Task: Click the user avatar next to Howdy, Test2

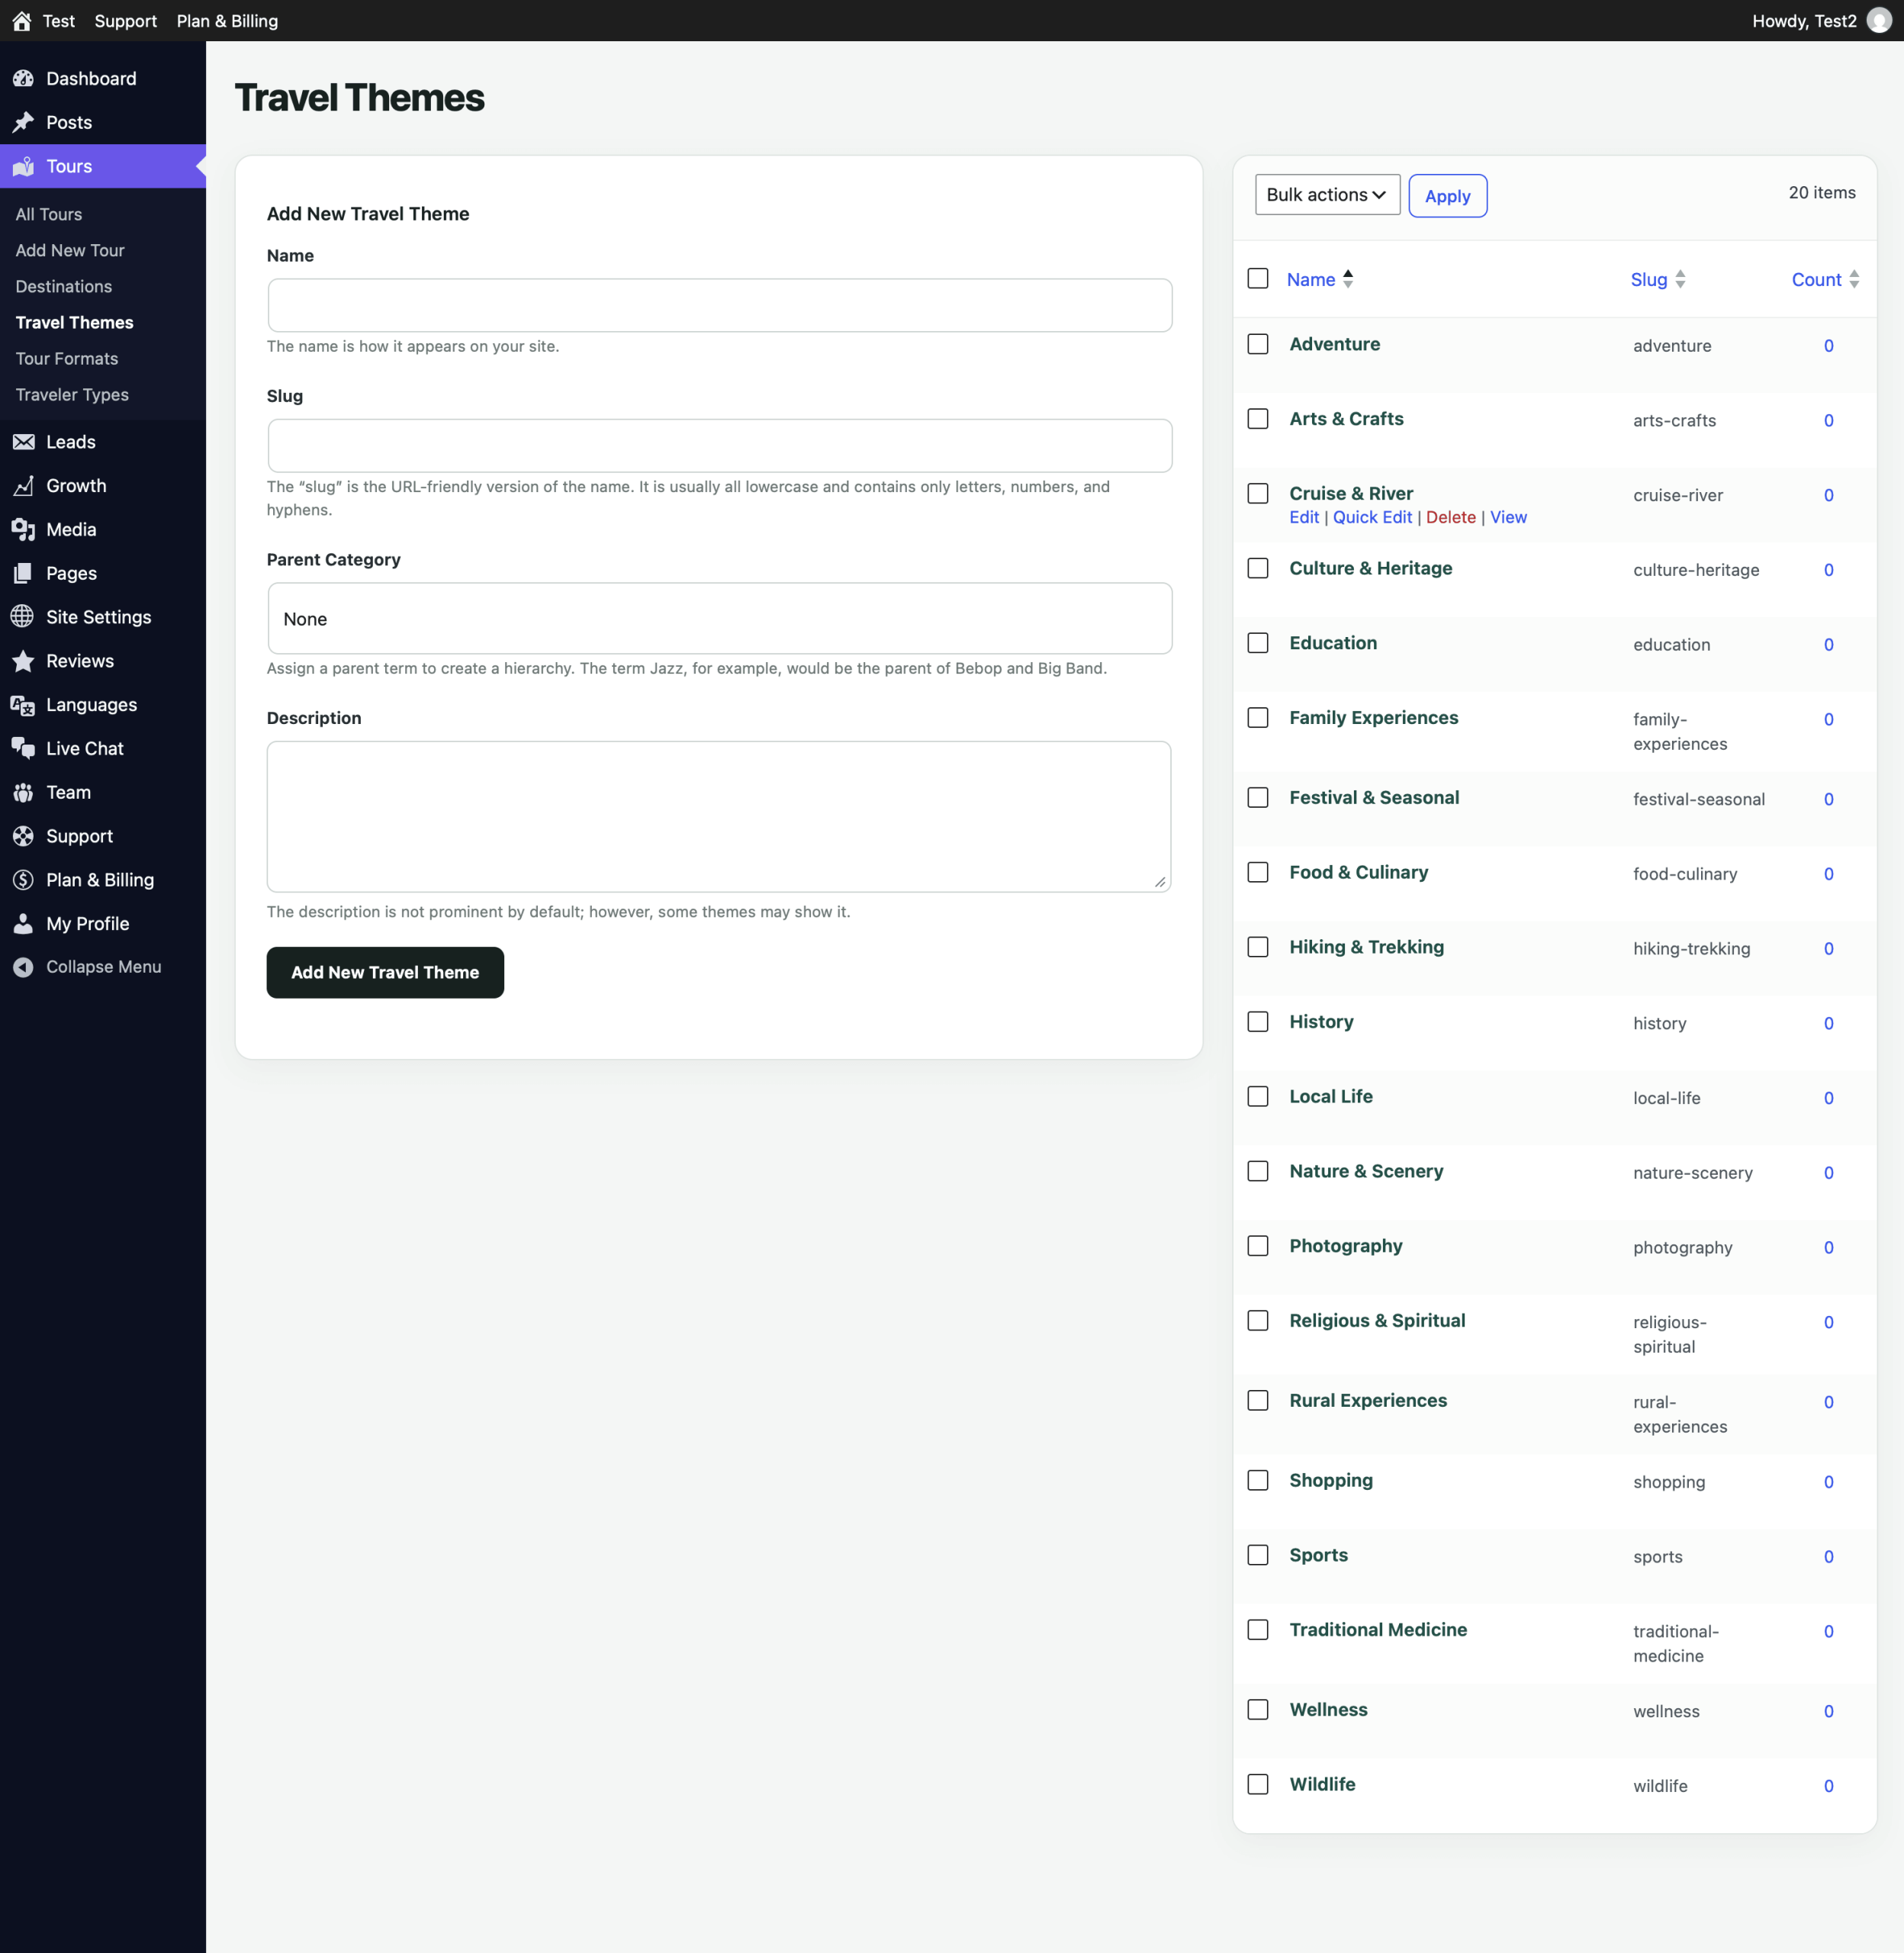Action: point(1879,21)
